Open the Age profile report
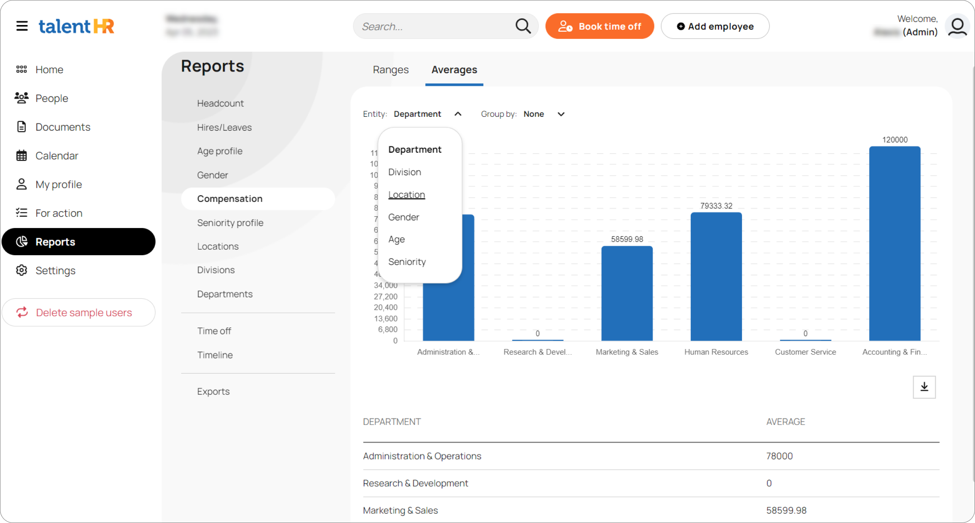Image resolution: width=975 pixels, height=523 pixels. click(219, 151)
